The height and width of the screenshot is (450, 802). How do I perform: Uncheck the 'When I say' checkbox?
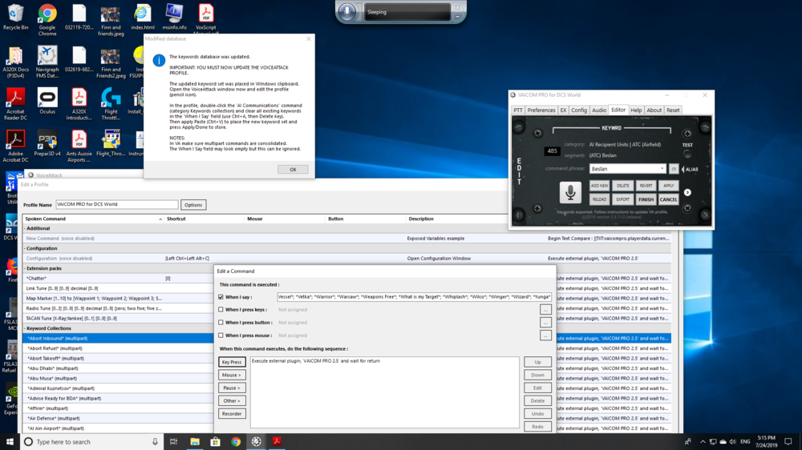[221, 297]
